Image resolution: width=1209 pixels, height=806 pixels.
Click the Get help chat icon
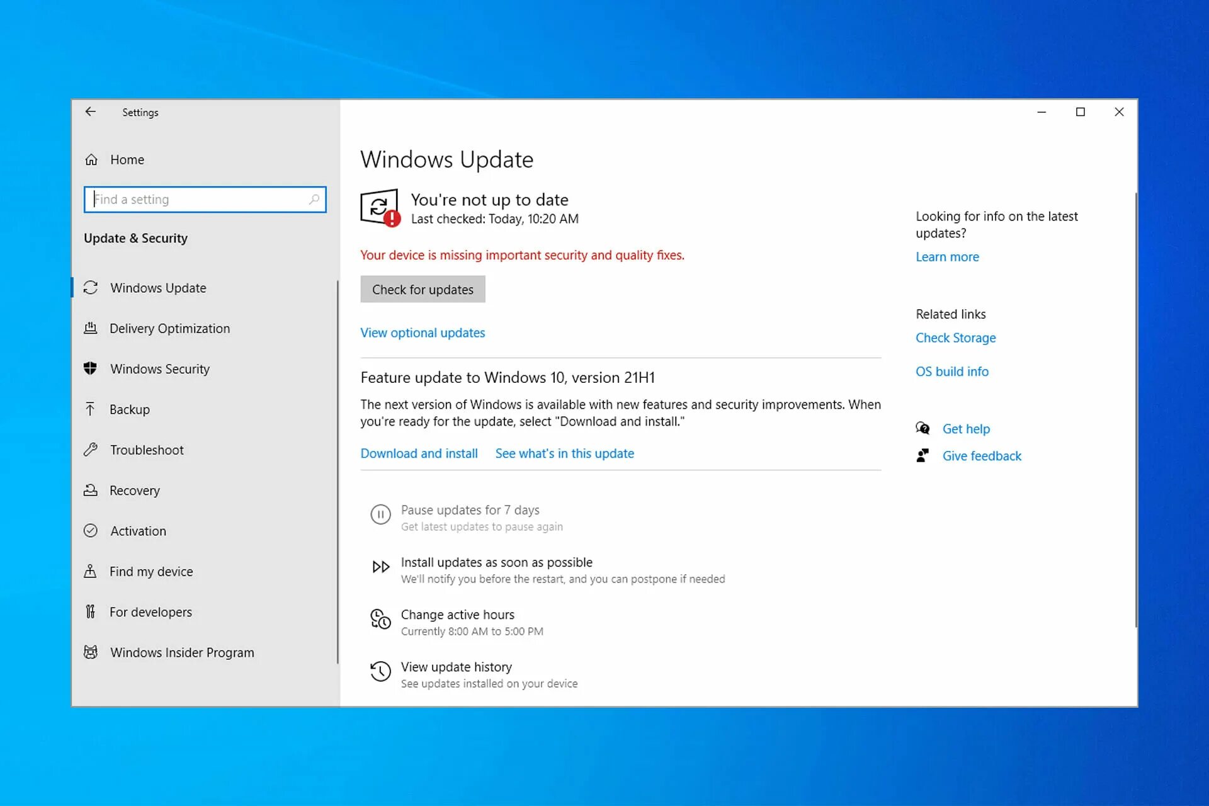pyautogui.click(x=922, y=429)
